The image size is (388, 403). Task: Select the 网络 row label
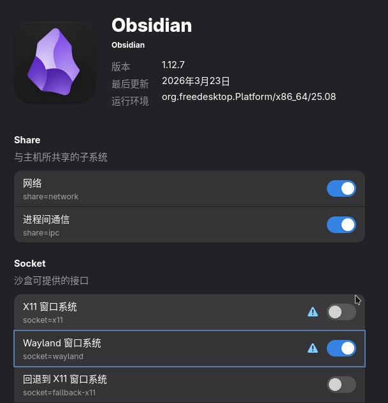click(x=32, y=183)
